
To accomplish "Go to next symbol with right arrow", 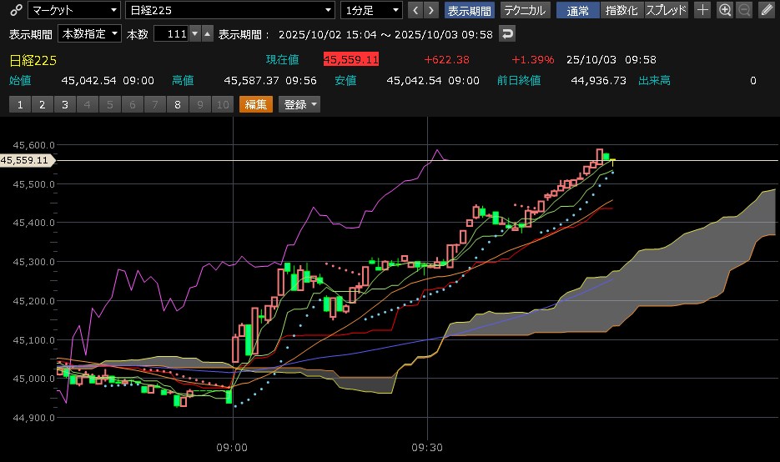I will 430,10.
